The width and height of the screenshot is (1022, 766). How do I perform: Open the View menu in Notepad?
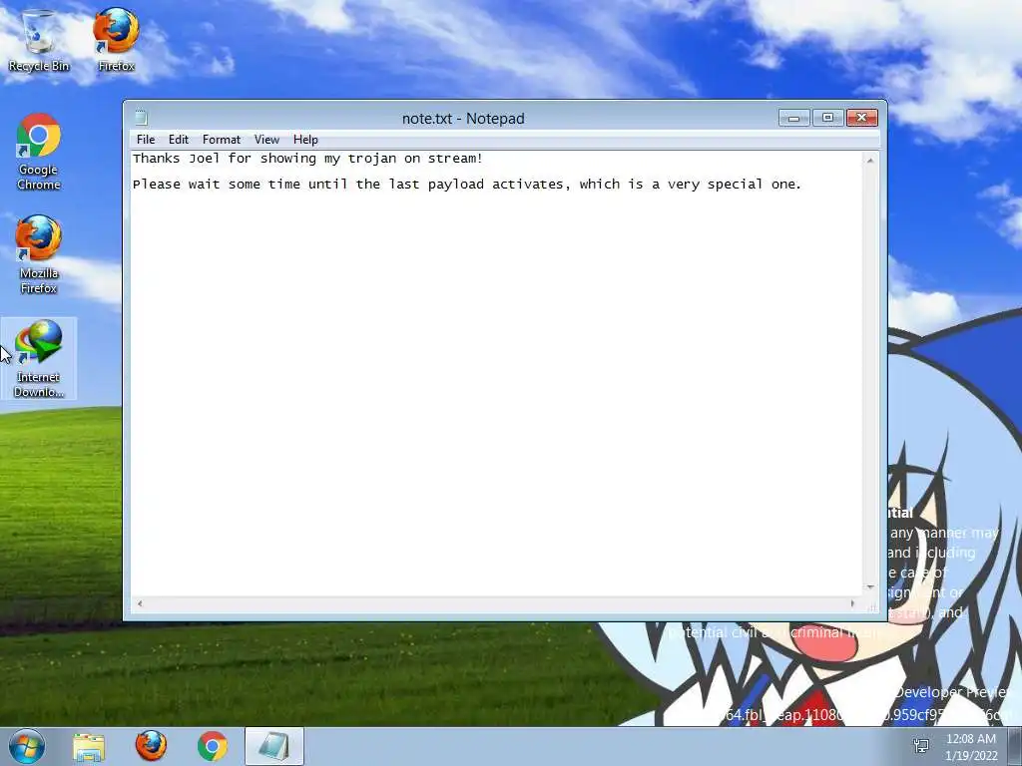point(266,140)
